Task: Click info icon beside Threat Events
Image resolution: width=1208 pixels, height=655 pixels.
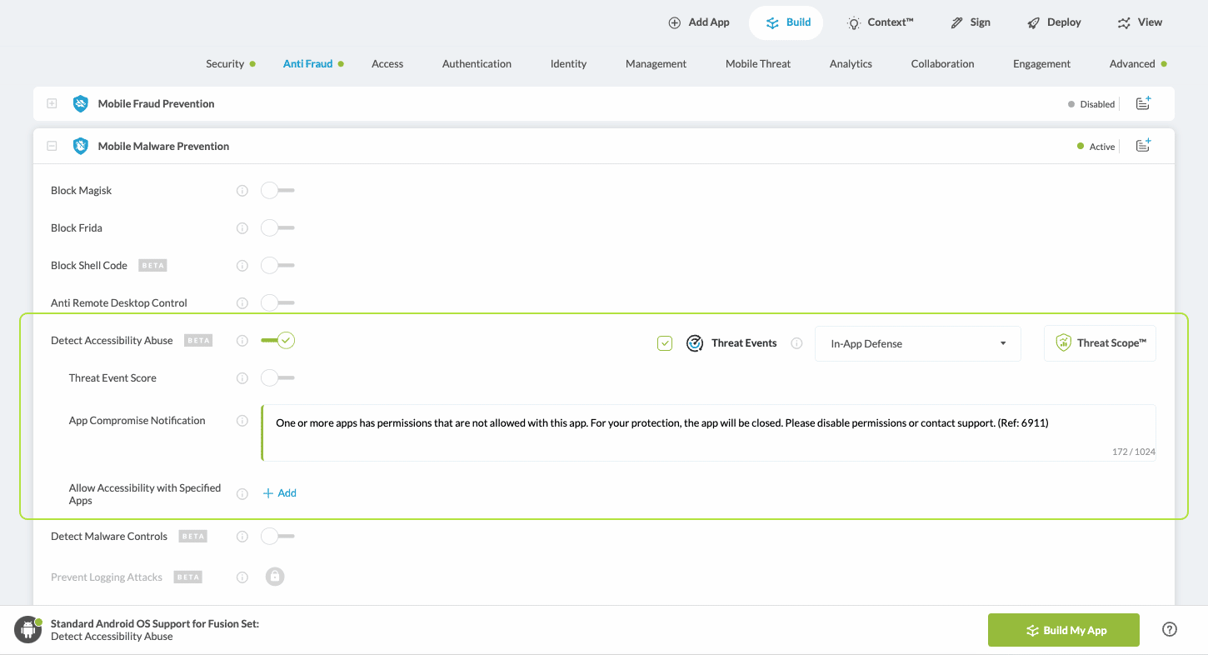Action: 796,343
